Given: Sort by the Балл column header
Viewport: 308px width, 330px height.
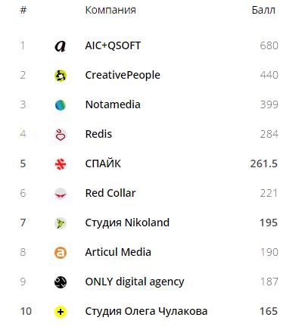Looking at the screenshot, I should coord(263,10).
